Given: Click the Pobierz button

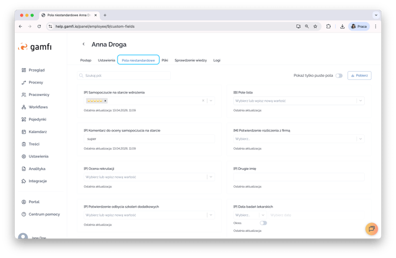Looking at the screenshot, I should (359, 76).
